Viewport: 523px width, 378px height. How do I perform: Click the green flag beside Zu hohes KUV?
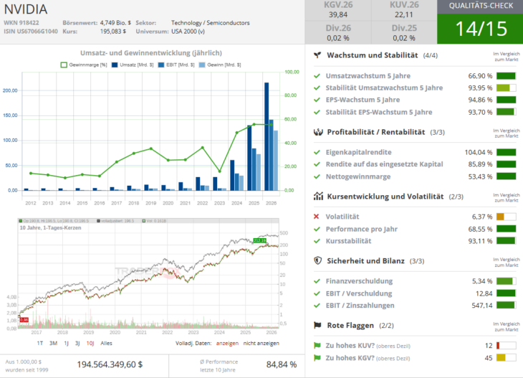(x=317, y=345)
